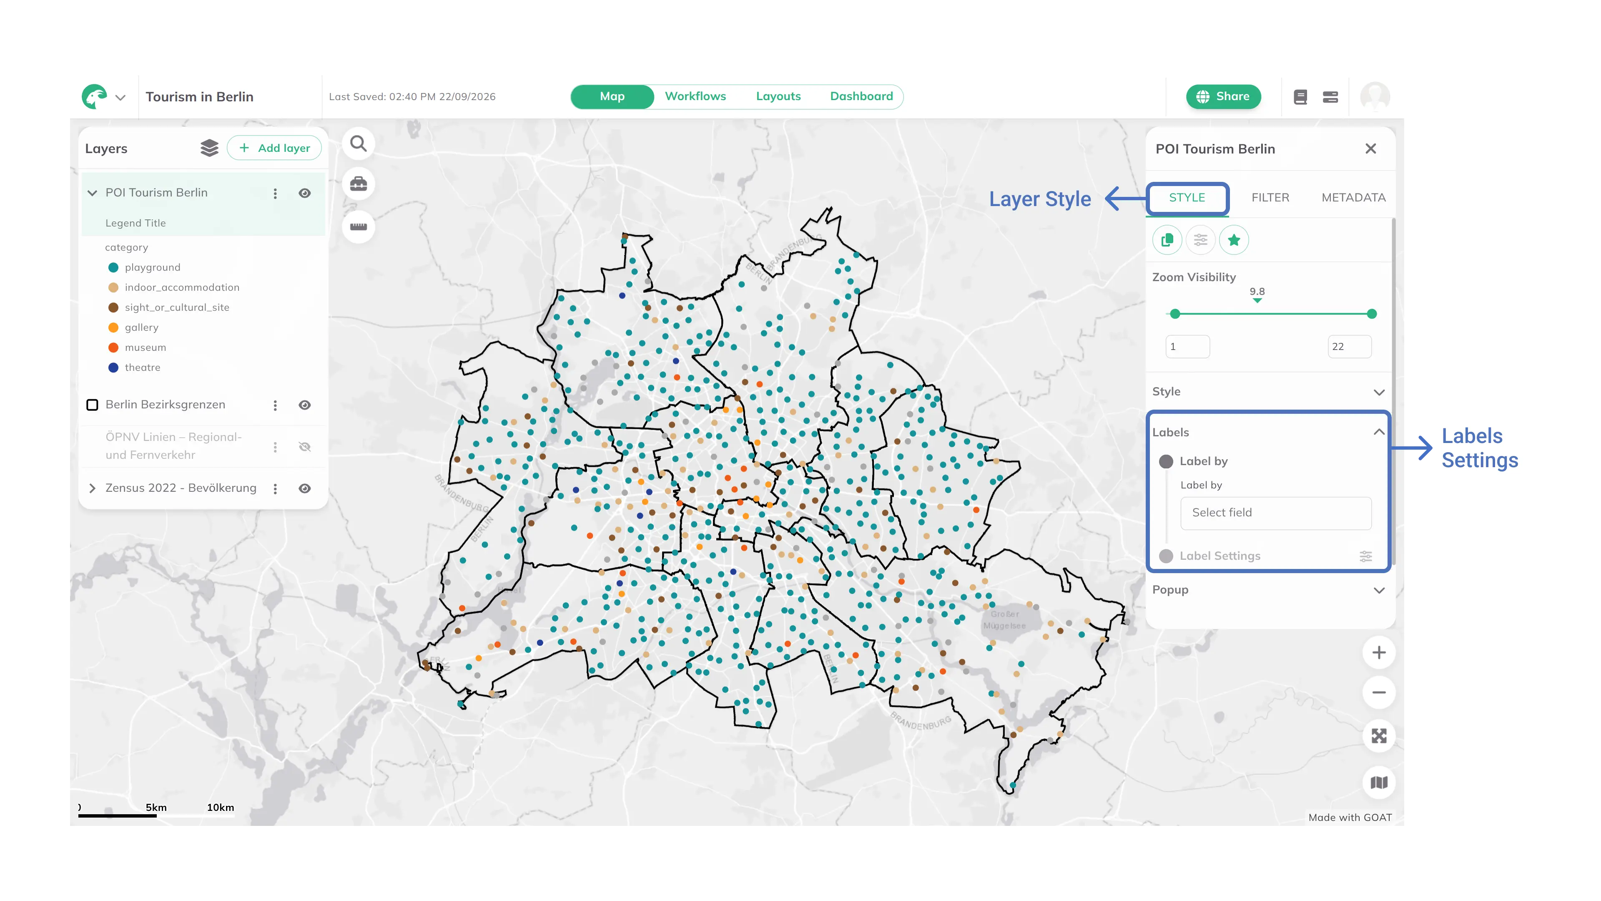This screenshot has width=1601, height=901.
Task: Expand the Popup section
Action: 1379,590
